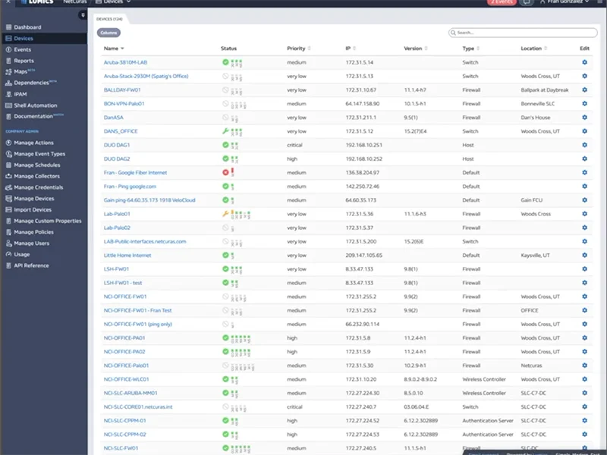
Task: Go to Manage Policies
Action: [33, 232]
